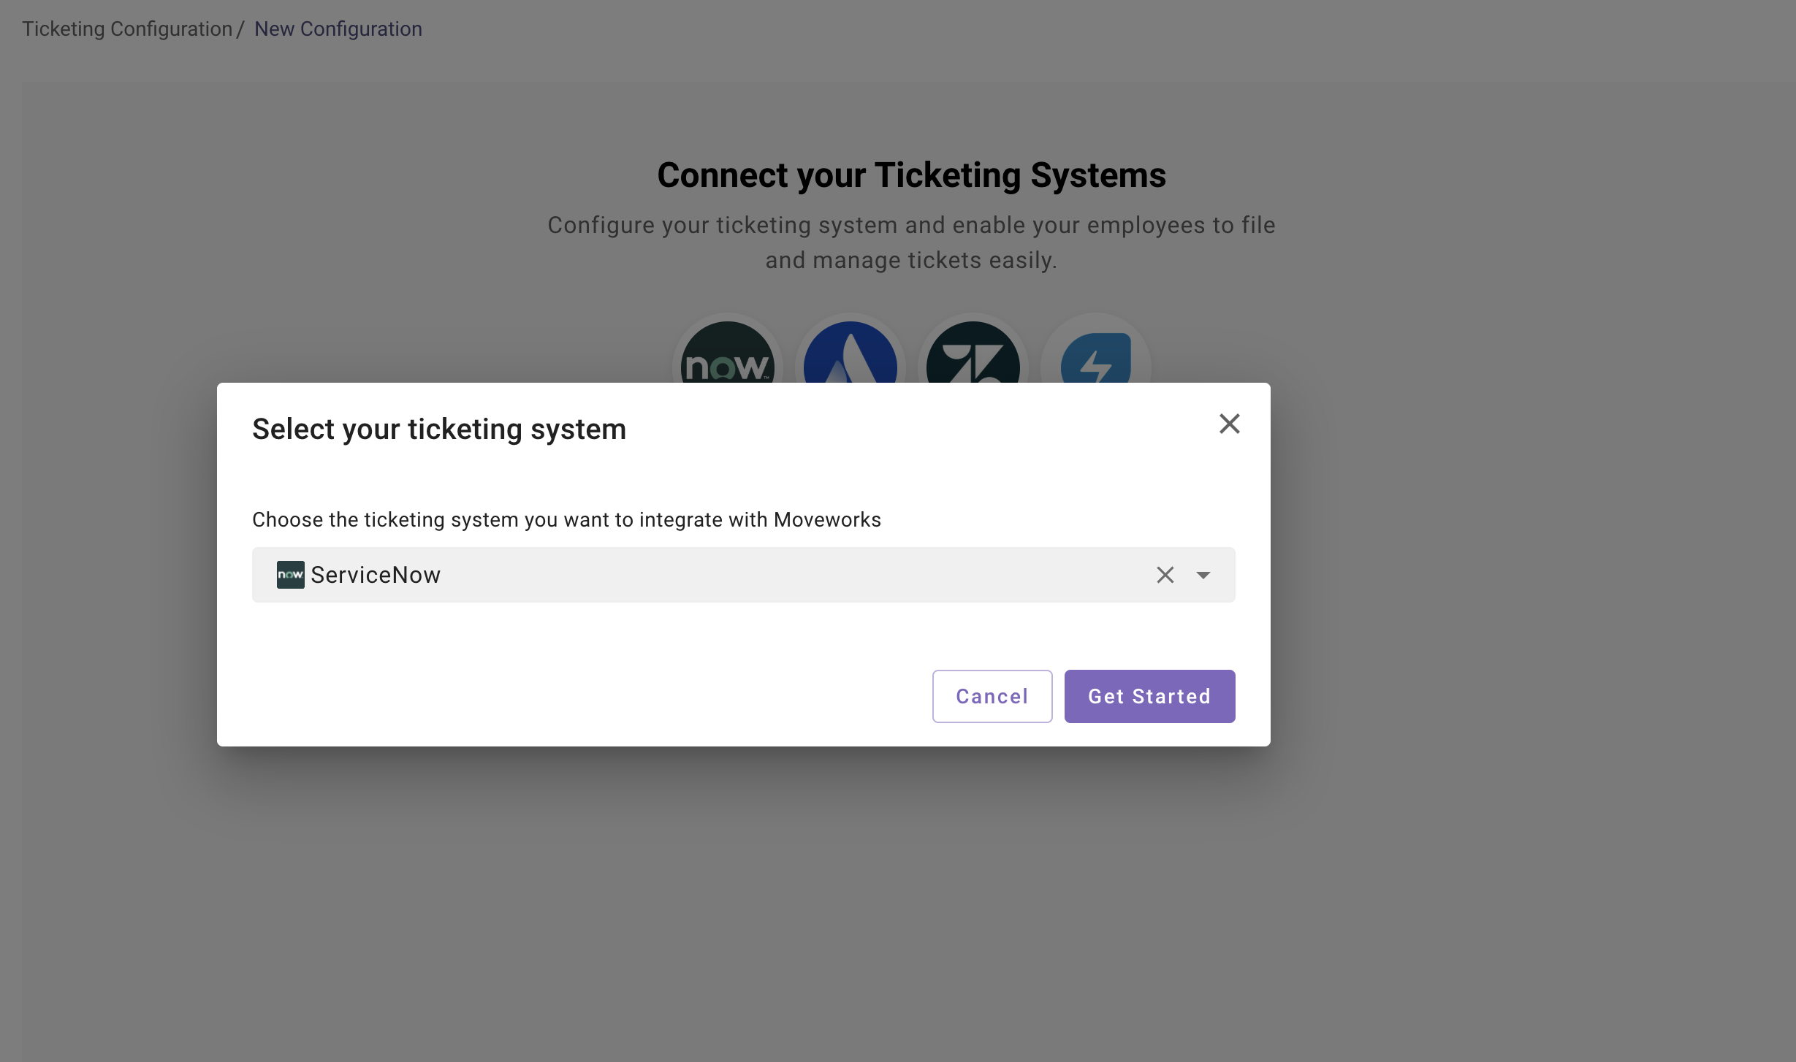Screen dimensions: 1796x1062
Task: Open the ServiceNow combo box
Action: click(x=731, y=575)
